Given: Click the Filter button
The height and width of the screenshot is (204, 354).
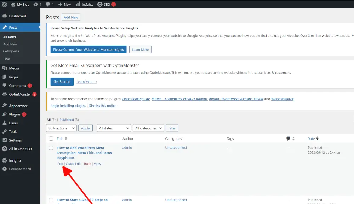Looking at the screenshot, I should coord(172,128).
